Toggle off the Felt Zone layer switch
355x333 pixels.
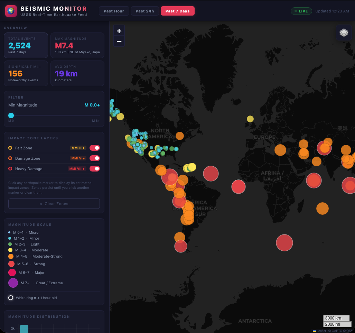(95, 148)
